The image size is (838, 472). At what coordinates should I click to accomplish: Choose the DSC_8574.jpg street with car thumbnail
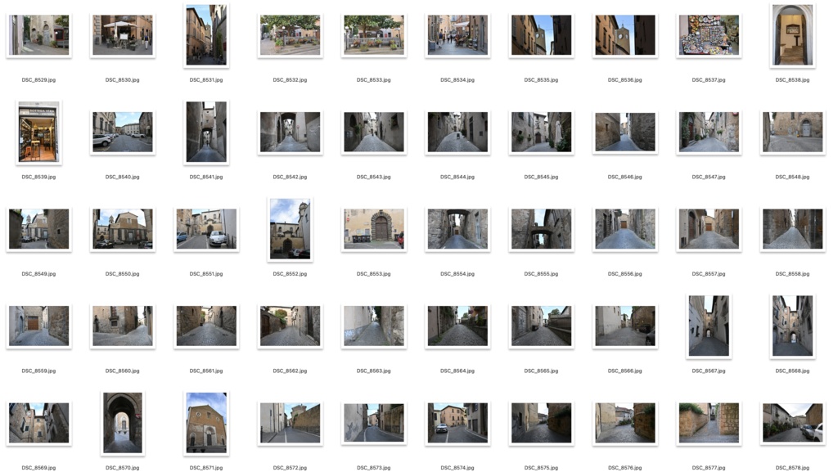click(x=457, y=423)
